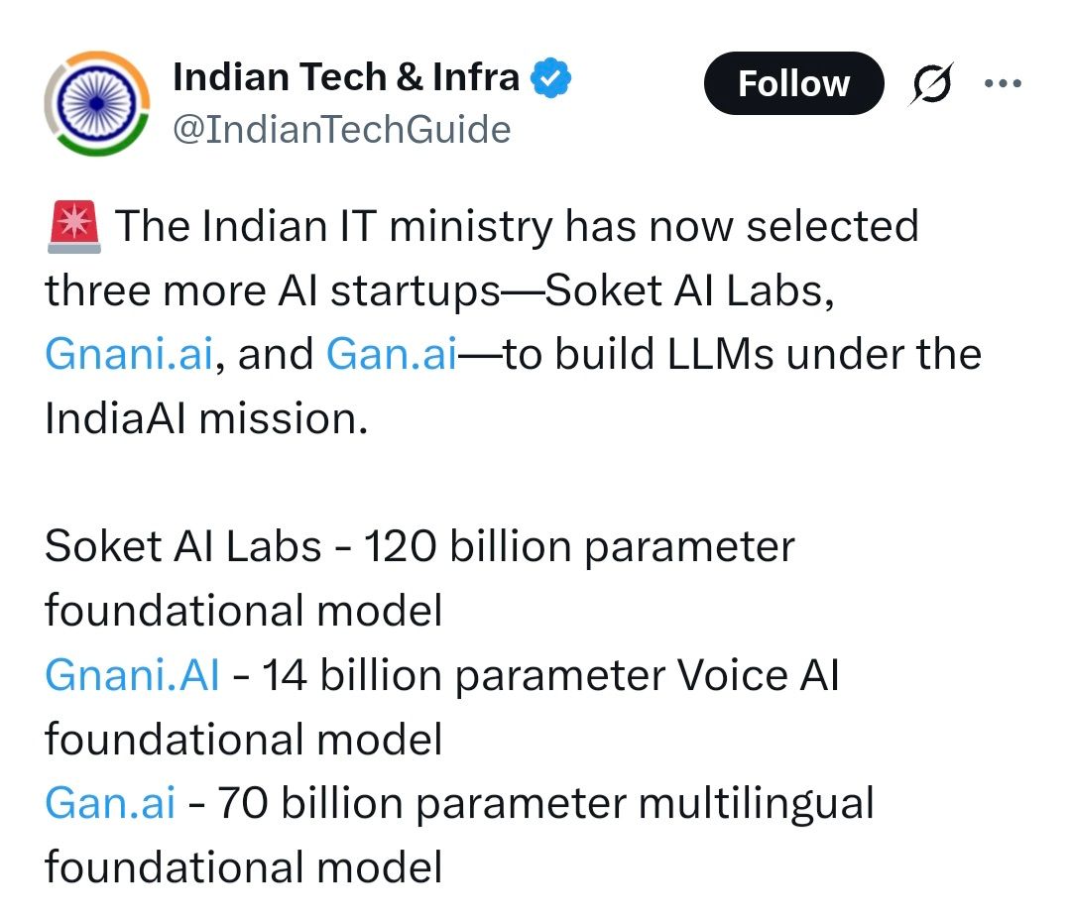
Task: Click the "The Indian IT ministry" opening line
Action: 516,226
